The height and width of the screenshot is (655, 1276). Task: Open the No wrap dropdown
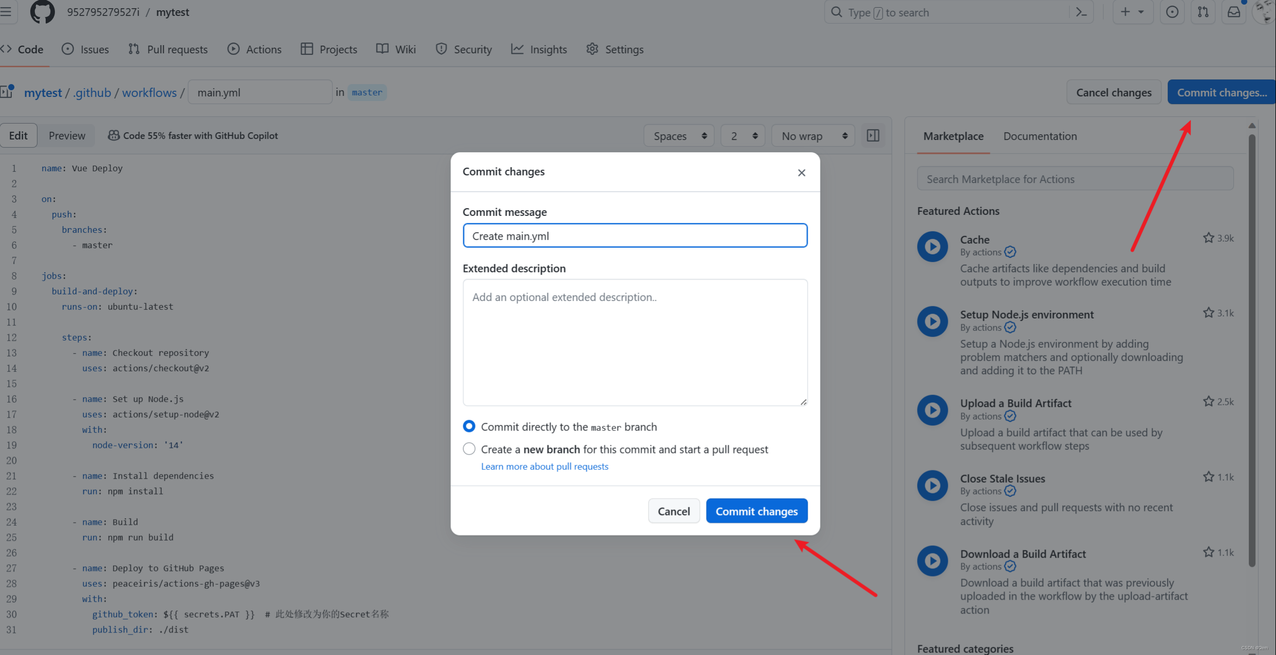click(x=813, y=136)
